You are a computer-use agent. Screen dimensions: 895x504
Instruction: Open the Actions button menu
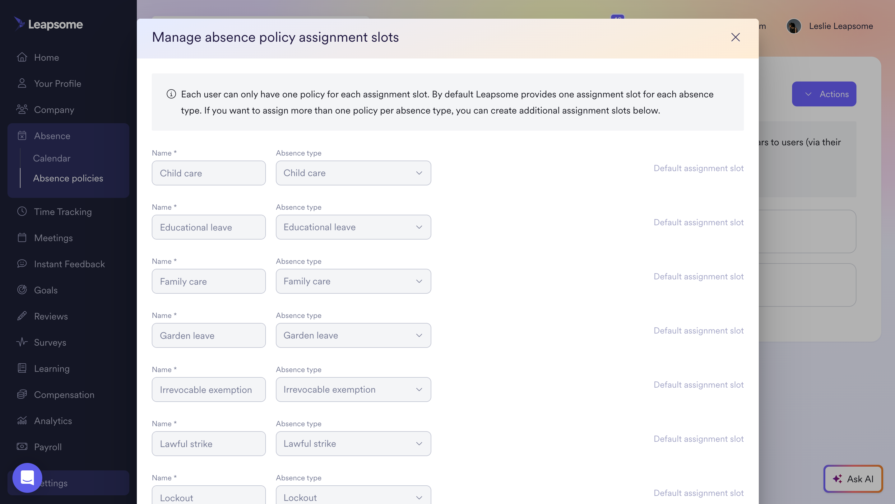pos(824,94)
